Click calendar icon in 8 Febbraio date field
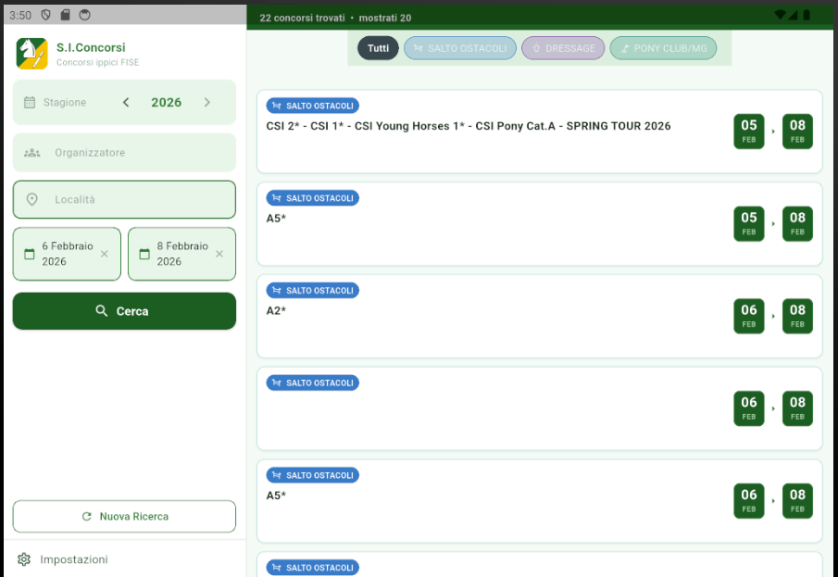This screenshot has height=577, width=838. point(144,254)
